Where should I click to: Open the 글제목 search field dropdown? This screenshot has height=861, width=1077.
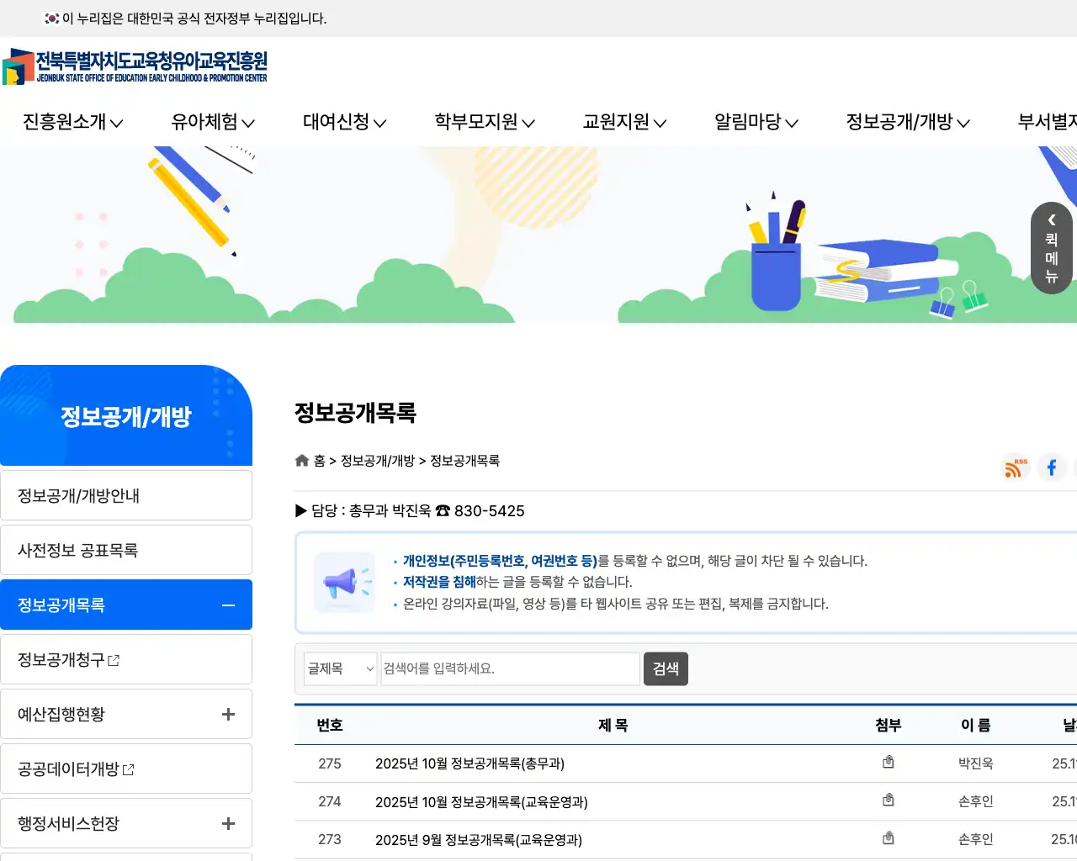click(340, 668)
